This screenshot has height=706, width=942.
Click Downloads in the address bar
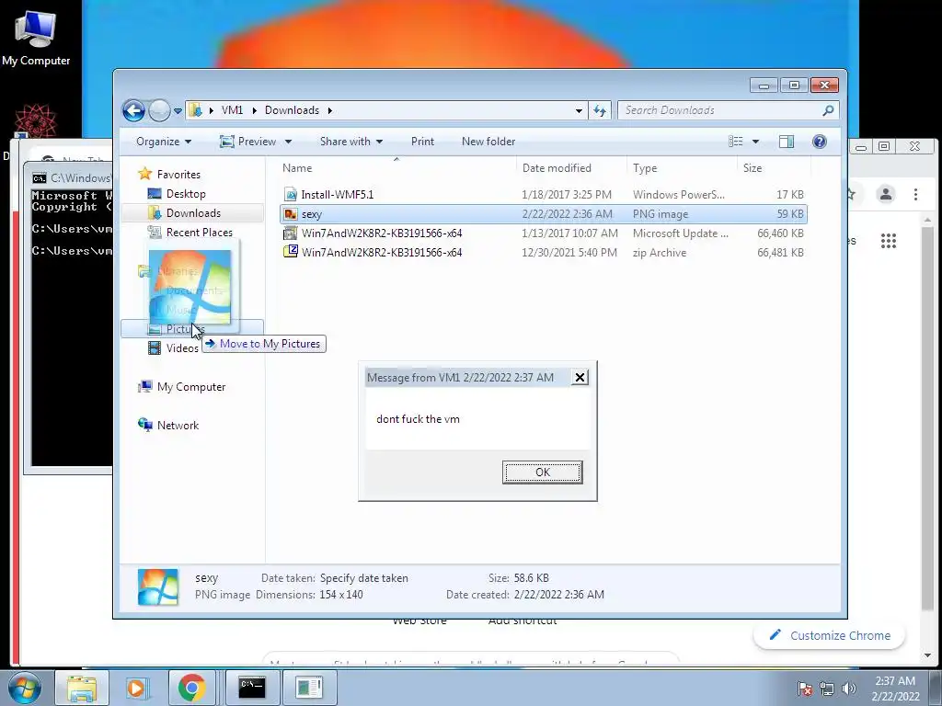pyautogui.click(x=292, y=110)
